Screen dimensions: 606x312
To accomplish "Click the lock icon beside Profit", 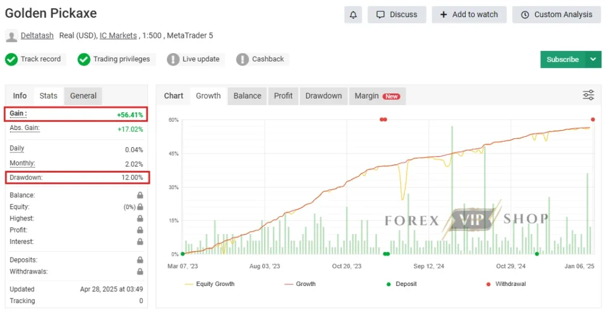I will [x=140, y=230].
